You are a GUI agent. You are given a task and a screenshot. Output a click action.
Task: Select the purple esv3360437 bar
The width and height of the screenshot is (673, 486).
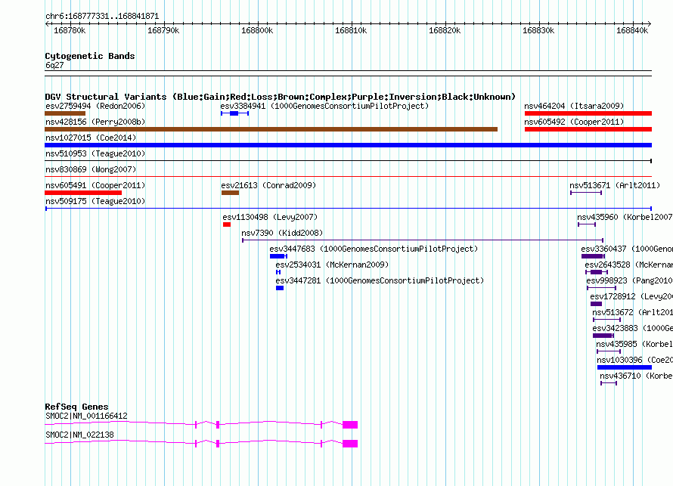point(593,256)
